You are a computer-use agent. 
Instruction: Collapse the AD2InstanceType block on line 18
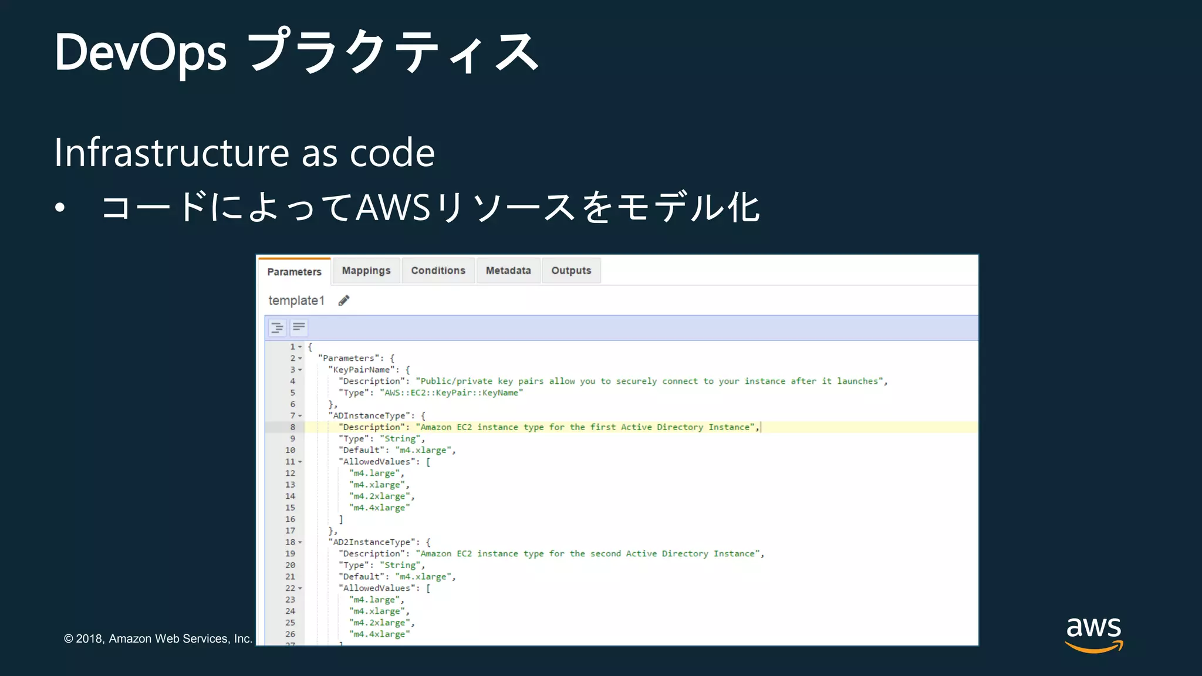coord(300,542)
